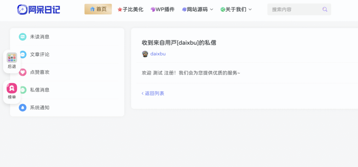
Task: Open the daixbu username link
Action: tap(158, 54)
